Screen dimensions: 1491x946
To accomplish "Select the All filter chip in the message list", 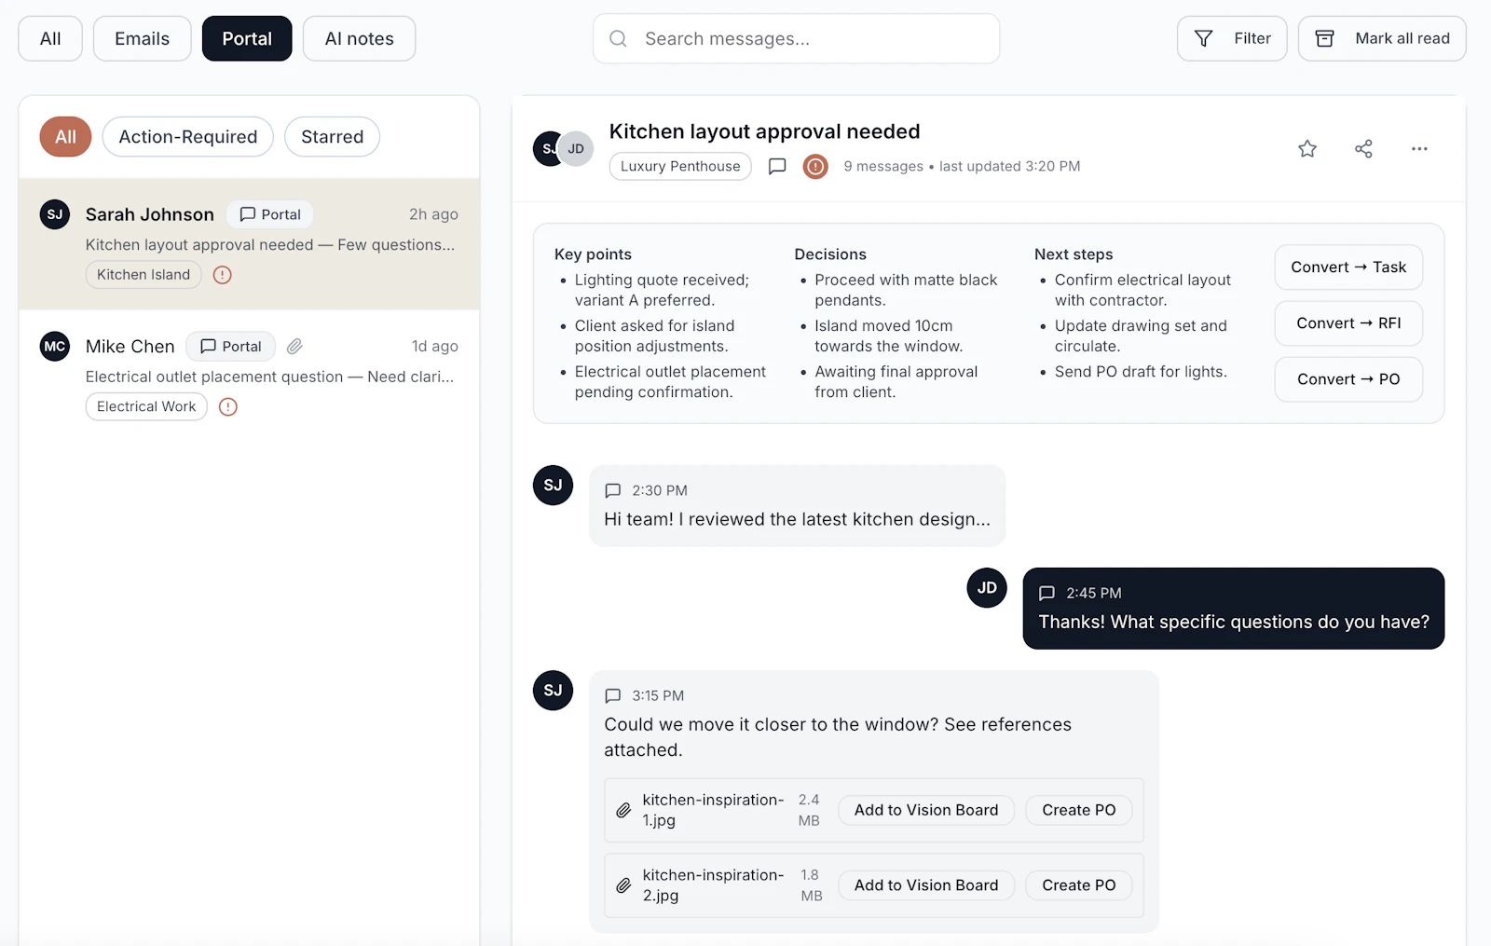I will pyautogui.click(x=65, y=137).
